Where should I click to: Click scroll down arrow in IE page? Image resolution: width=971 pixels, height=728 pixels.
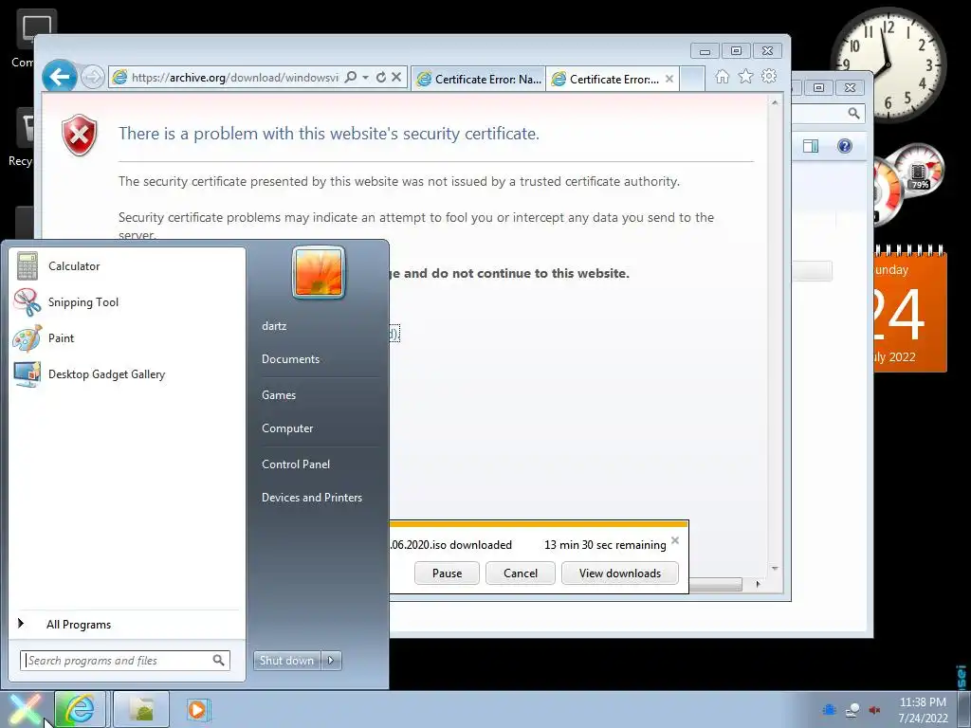[x=775, y=569]
